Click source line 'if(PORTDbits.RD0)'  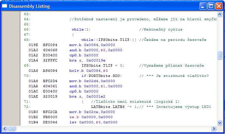click(102, 76)
